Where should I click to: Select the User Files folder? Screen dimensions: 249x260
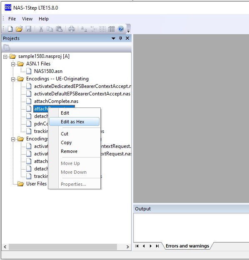pyautogui.click(x=37, y=184)
